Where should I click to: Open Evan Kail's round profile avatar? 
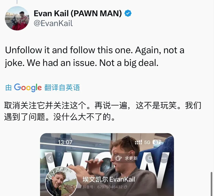pyautogui.click(x=17, y=18)
